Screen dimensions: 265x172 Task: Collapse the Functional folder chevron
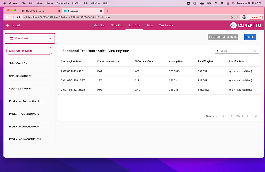pos(50,38)
